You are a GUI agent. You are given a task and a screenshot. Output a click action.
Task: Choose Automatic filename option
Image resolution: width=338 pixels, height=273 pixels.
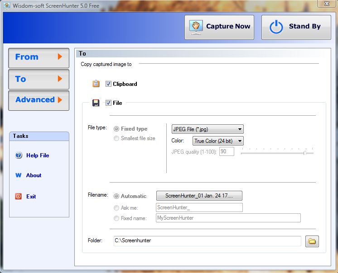[x=116, y=196]
